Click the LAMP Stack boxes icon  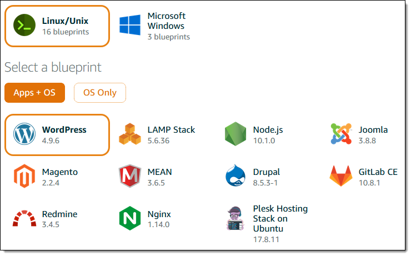click(130, 134)
